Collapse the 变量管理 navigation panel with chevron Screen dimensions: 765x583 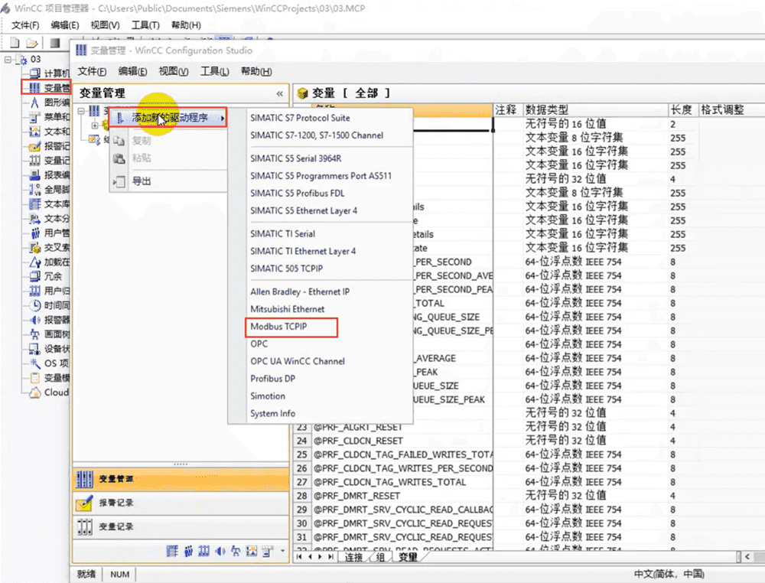[279, 93]
